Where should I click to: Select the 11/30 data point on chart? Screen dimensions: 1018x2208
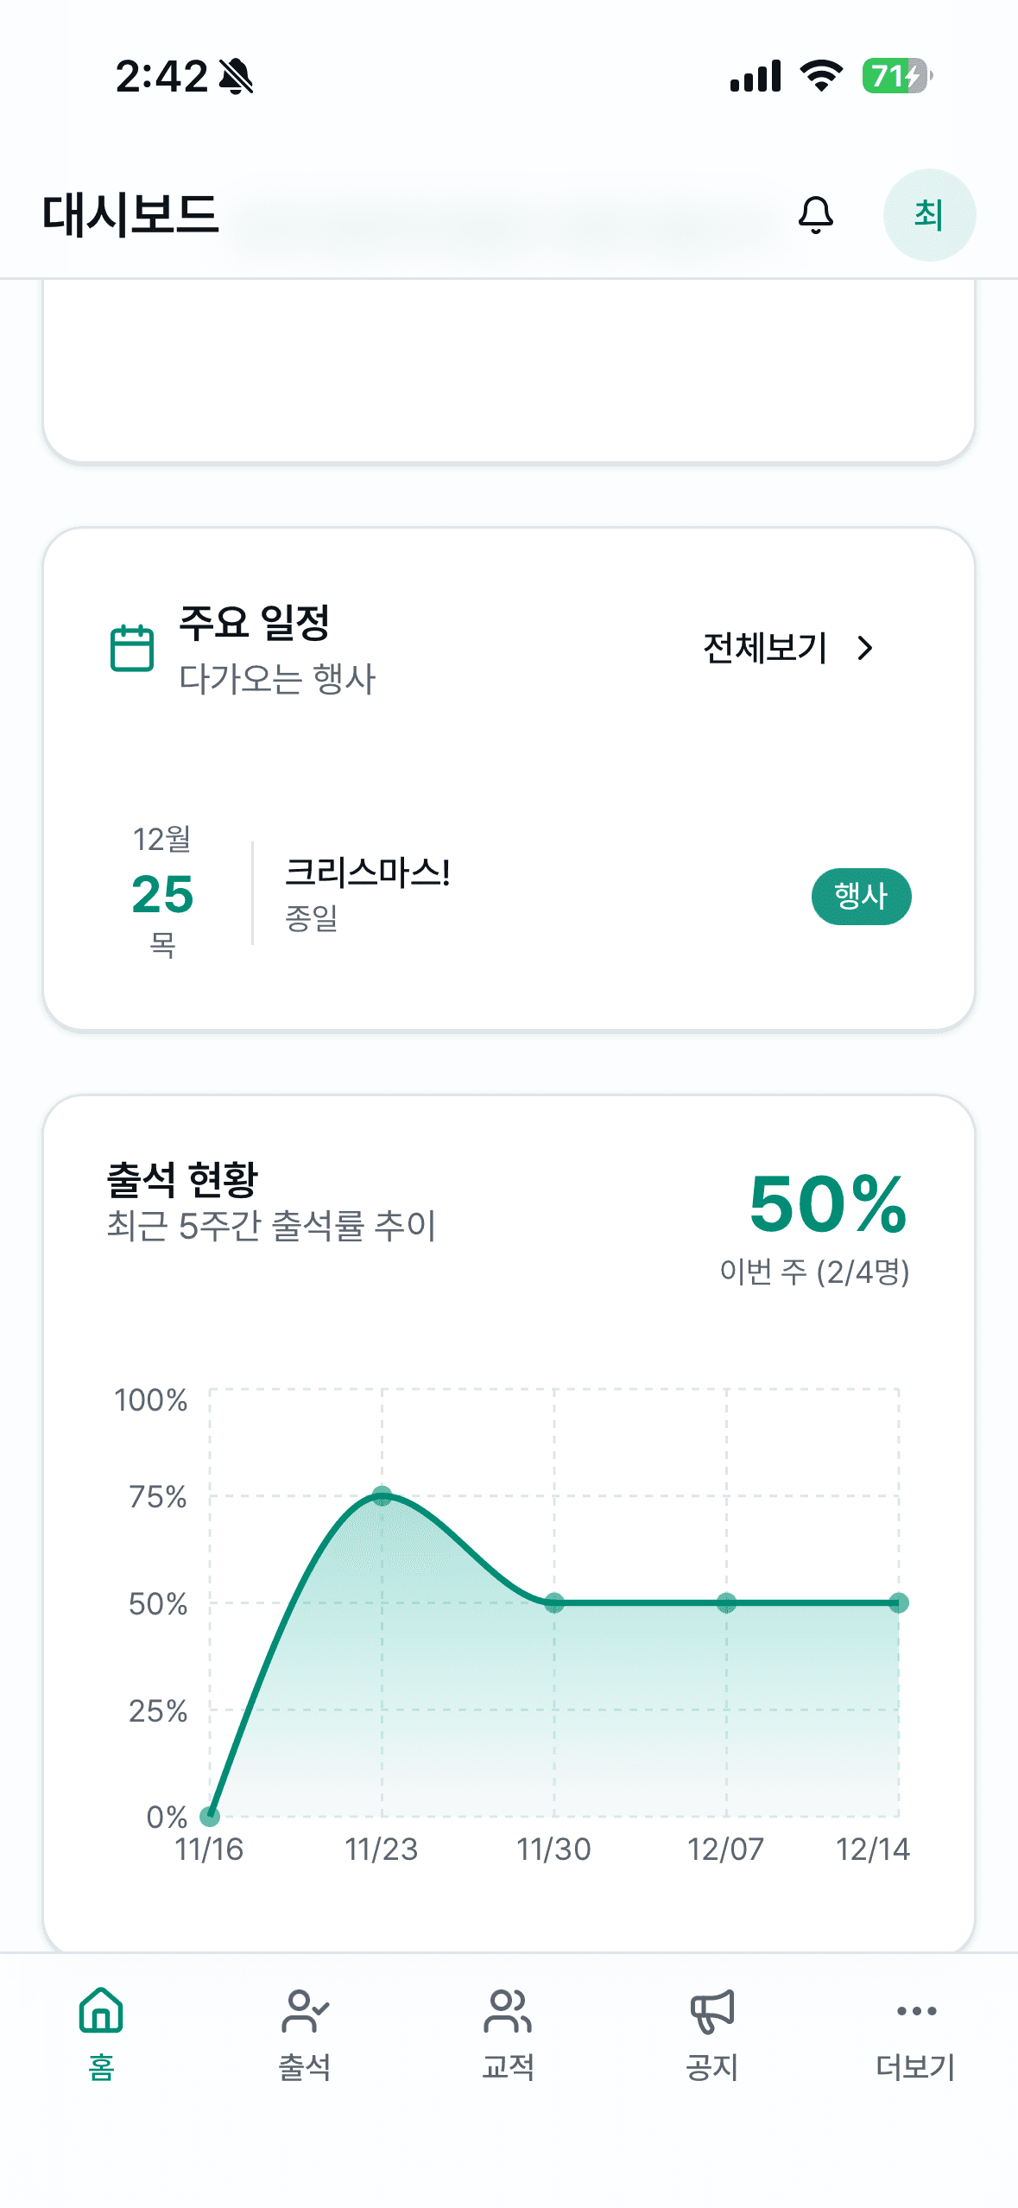coord(554,1603)
